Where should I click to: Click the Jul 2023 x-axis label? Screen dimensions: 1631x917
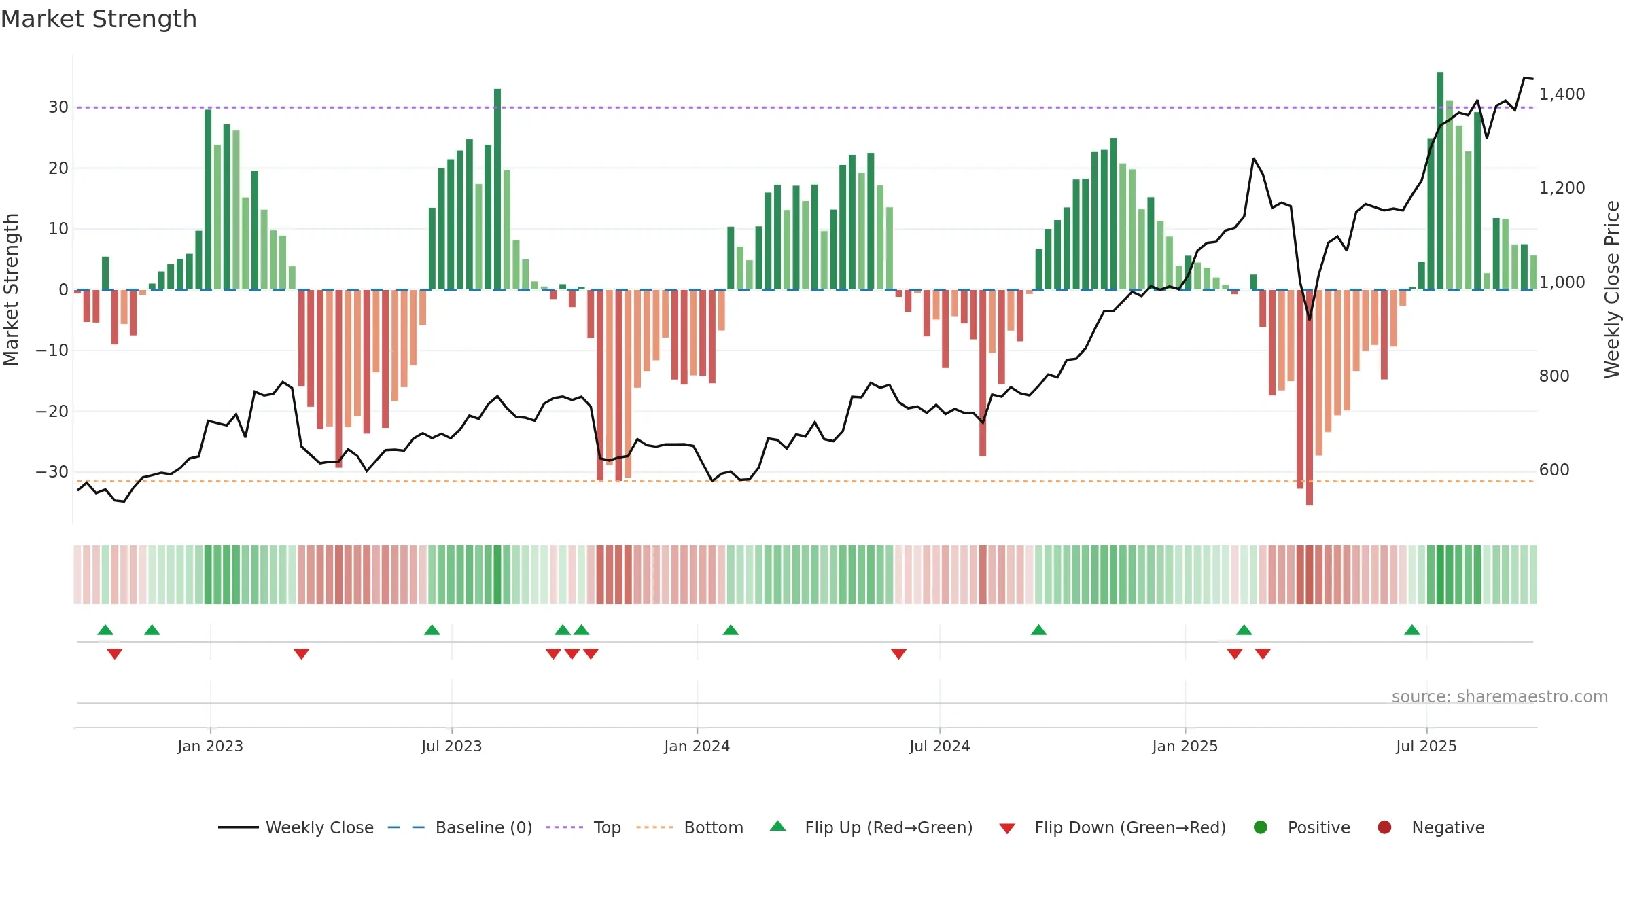pyautogui.click(x=452, y=746)
